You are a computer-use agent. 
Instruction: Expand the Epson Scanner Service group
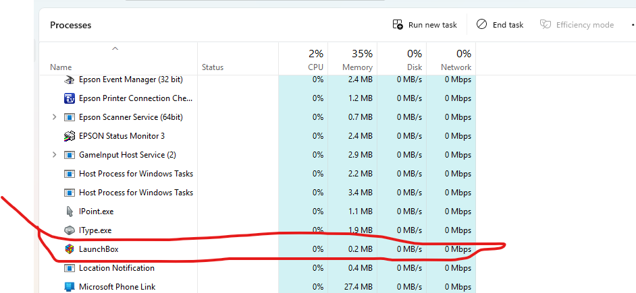55,117
